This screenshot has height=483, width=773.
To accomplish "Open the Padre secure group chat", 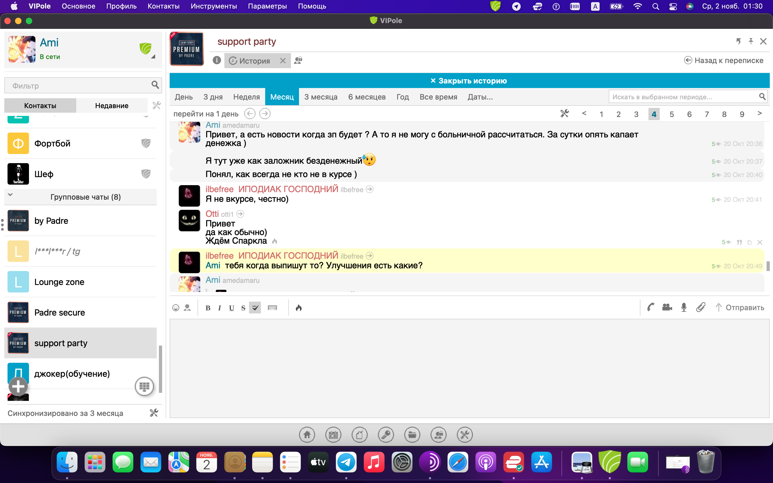I will [x=81, y=312].
